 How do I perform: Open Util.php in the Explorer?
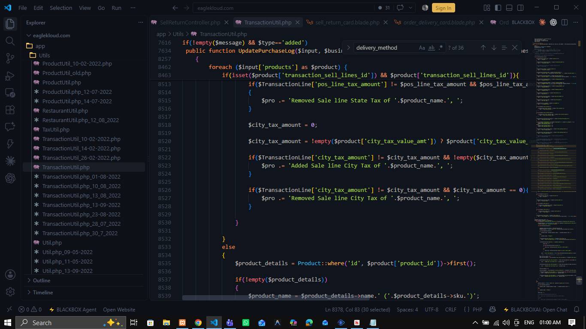tap(52, 242)
